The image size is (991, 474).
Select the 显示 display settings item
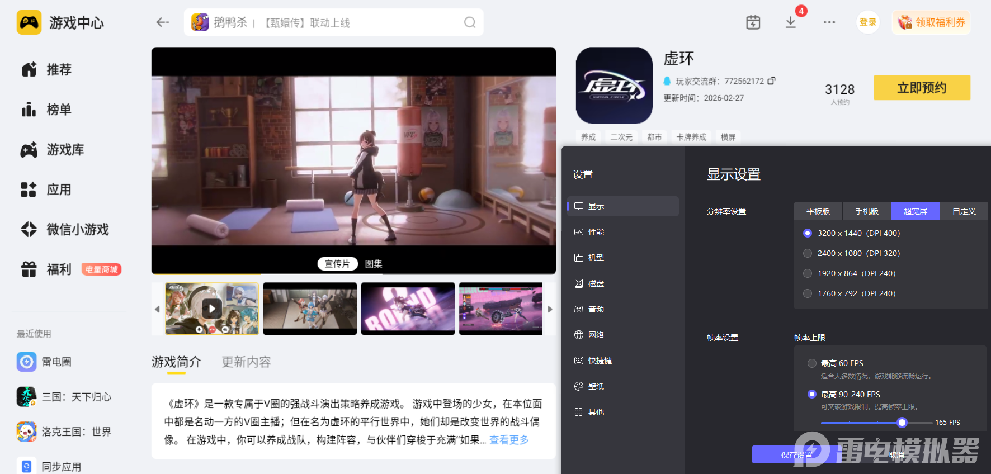click(623, 206)
